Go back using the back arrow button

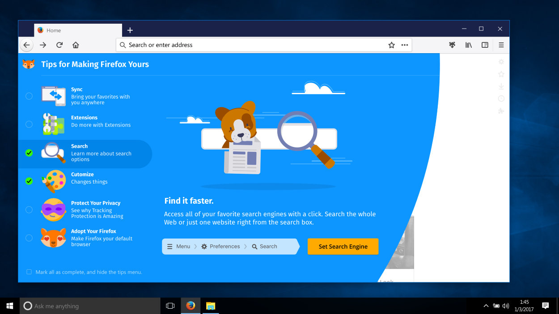click(26, 45)
